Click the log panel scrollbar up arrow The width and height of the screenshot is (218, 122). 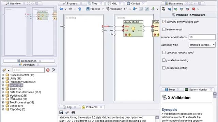[157, 118]
